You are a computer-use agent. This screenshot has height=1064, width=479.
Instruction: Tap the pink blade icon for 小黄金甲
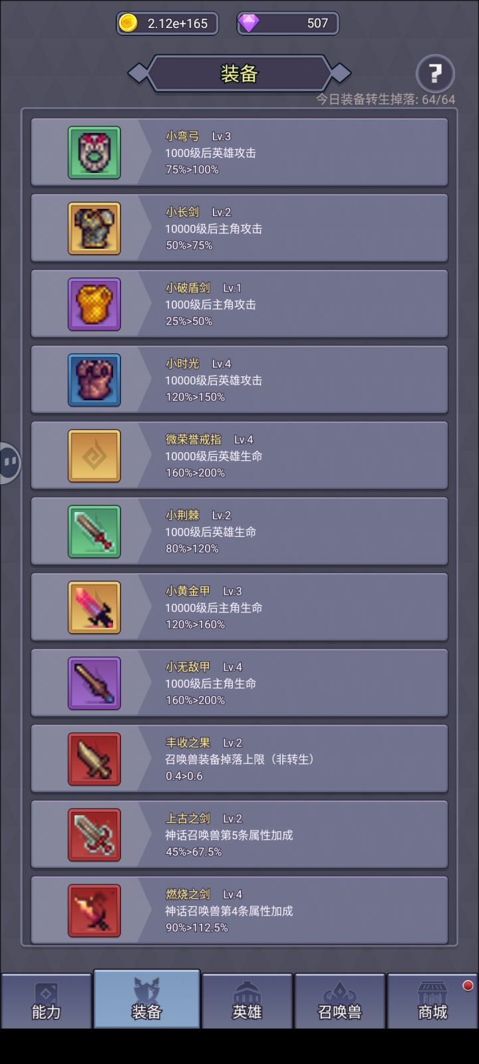[94, 608]
